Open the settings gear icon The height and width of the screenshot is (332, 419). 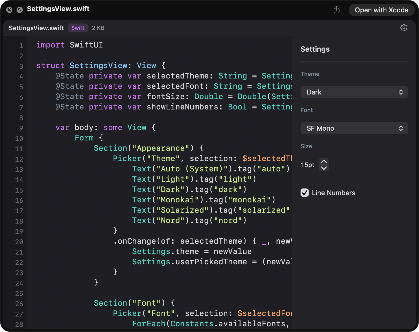click(x=404, y=28)
